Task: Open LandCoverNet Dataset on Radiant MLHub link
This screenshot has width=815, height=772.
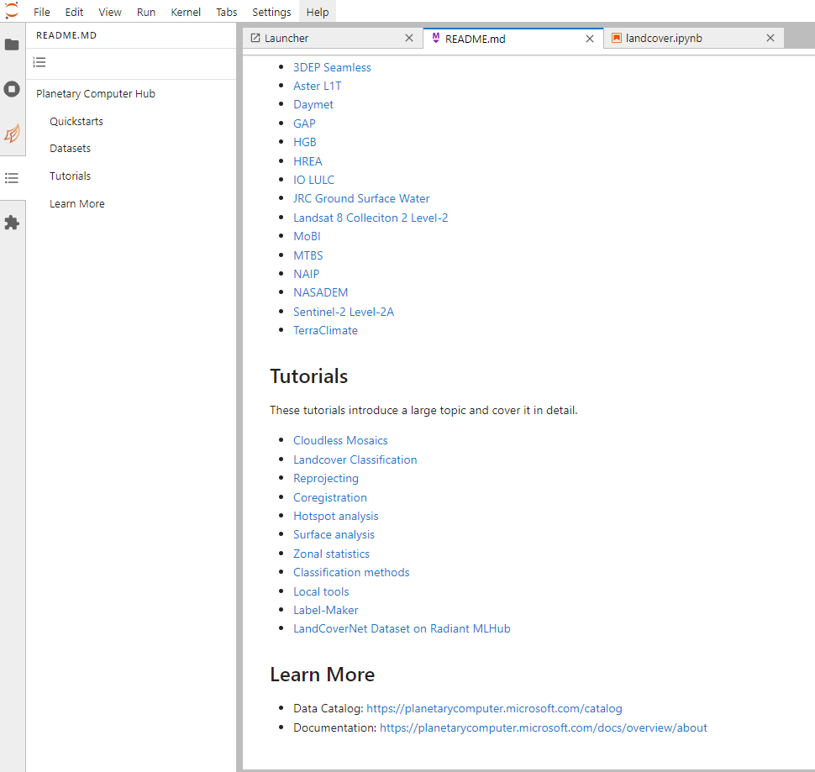Action: 402,628
